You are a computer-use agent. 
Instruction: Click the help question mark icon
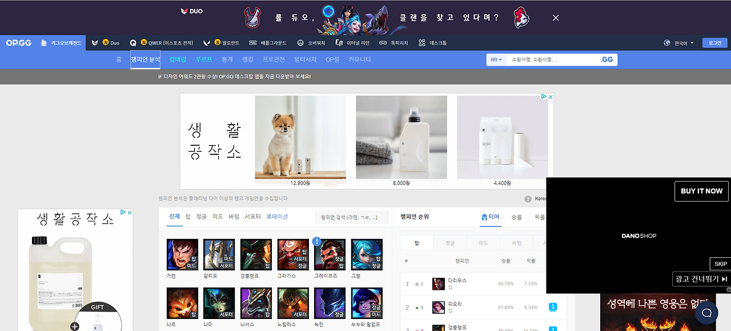[x=528, y=199]
